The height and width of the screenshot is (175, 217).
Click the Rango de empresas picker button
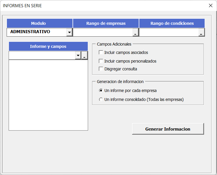point(135,33)
